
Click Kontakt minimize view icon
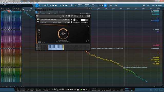pos(72,16)
